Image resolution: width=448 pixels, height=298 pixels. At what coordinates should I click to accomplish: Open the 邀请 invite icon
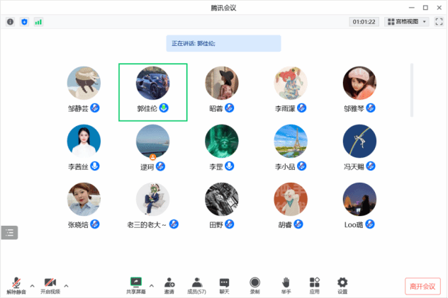[169, 285]
